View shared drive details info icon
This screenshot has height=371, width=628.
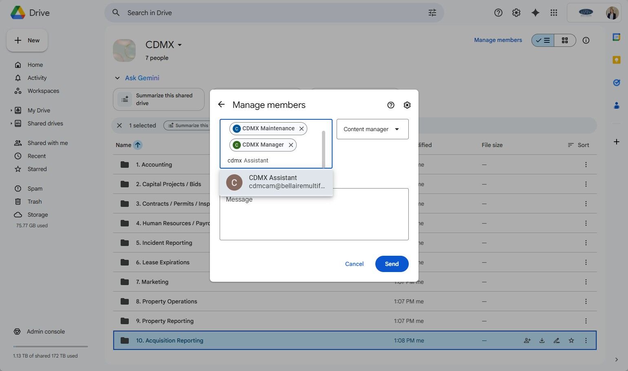pyautogui.click(x=586, y=40)
